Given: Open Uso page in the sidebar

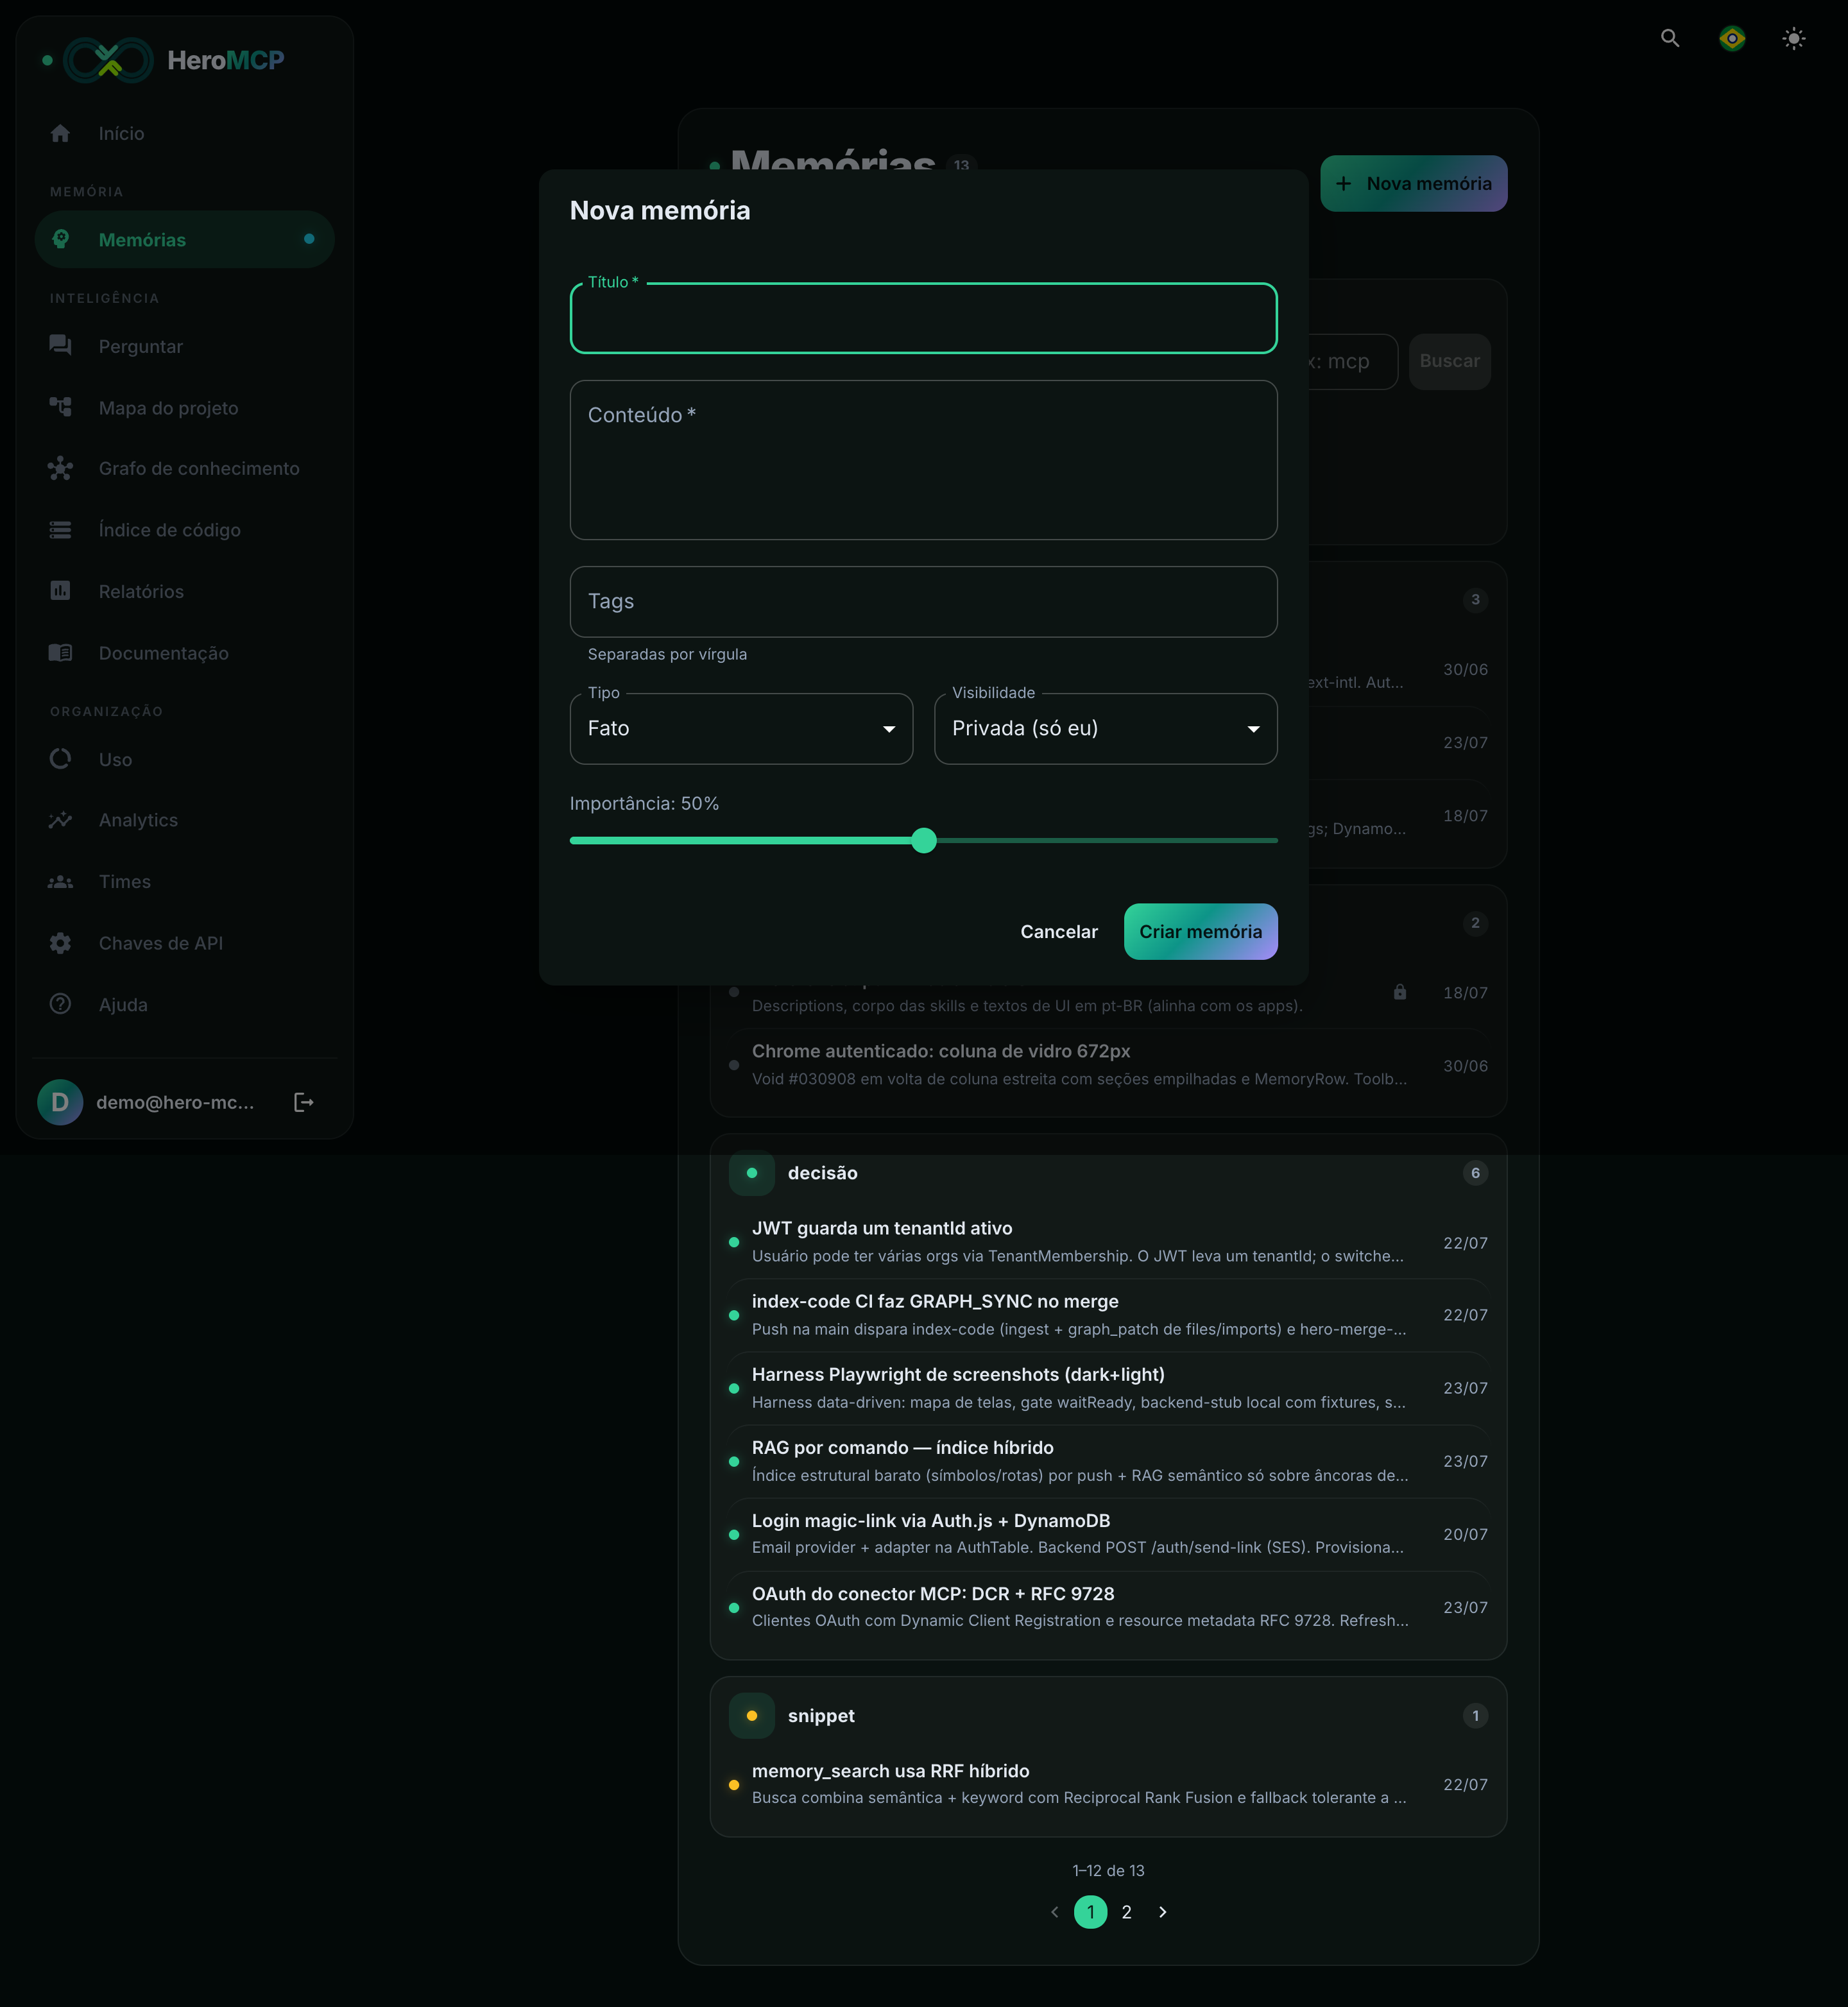Looking at the screenshot, I should tap(185, 759).
